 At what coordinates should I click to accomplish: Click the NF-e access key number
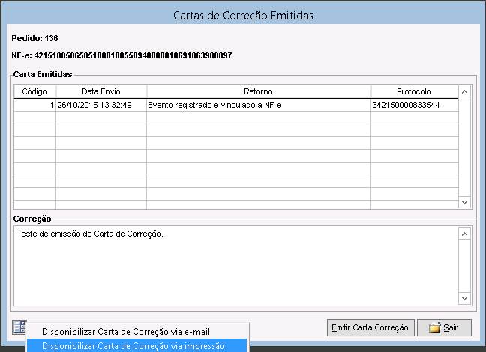tap(133, 55)
